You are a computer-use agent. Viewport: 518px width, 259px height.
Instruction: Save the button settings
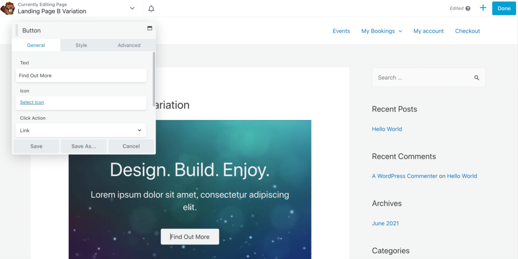[x=36, y=146]
